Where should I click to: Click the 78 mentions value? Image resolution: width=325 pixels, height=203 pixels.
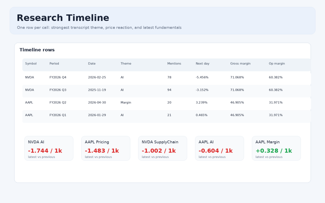169,77
